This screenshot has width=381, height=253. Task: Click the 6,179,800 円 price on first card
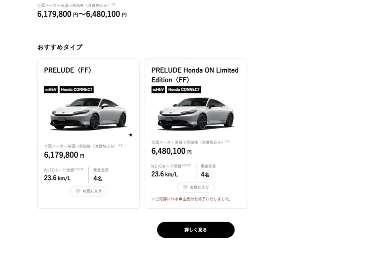click(x=64, y=155)
